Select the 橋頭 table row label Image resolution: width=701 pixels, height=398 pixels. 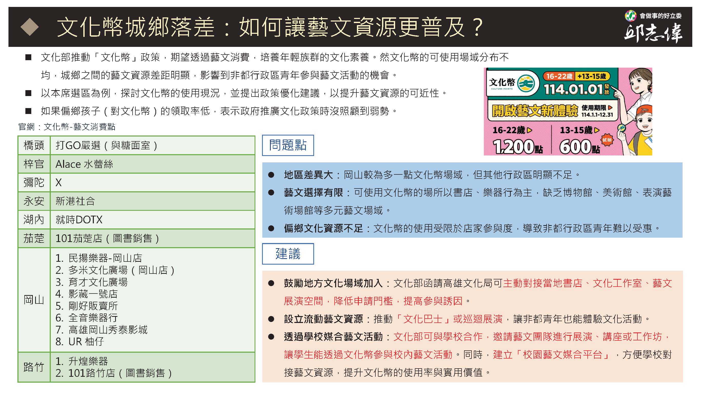click(x=34, y=145)
